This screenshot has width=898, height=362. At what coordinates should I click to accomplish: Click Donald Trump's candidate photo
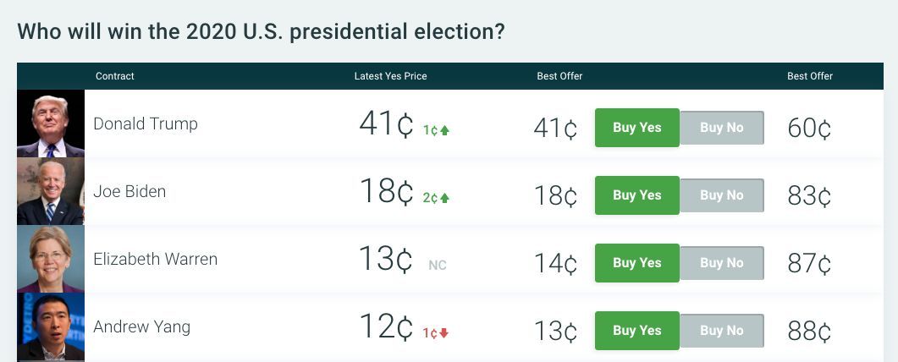pyautogui.click(x=51, y=123)
